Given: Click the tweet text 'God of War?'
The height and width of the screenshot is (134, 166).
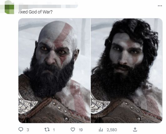Looking at the screenshot, I should (40, 12).
